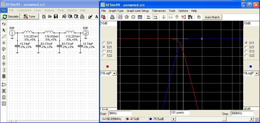This screenshot has height=123, width=260.
Task: Switch to Log frequency scale icon
Action: [155, 17]
